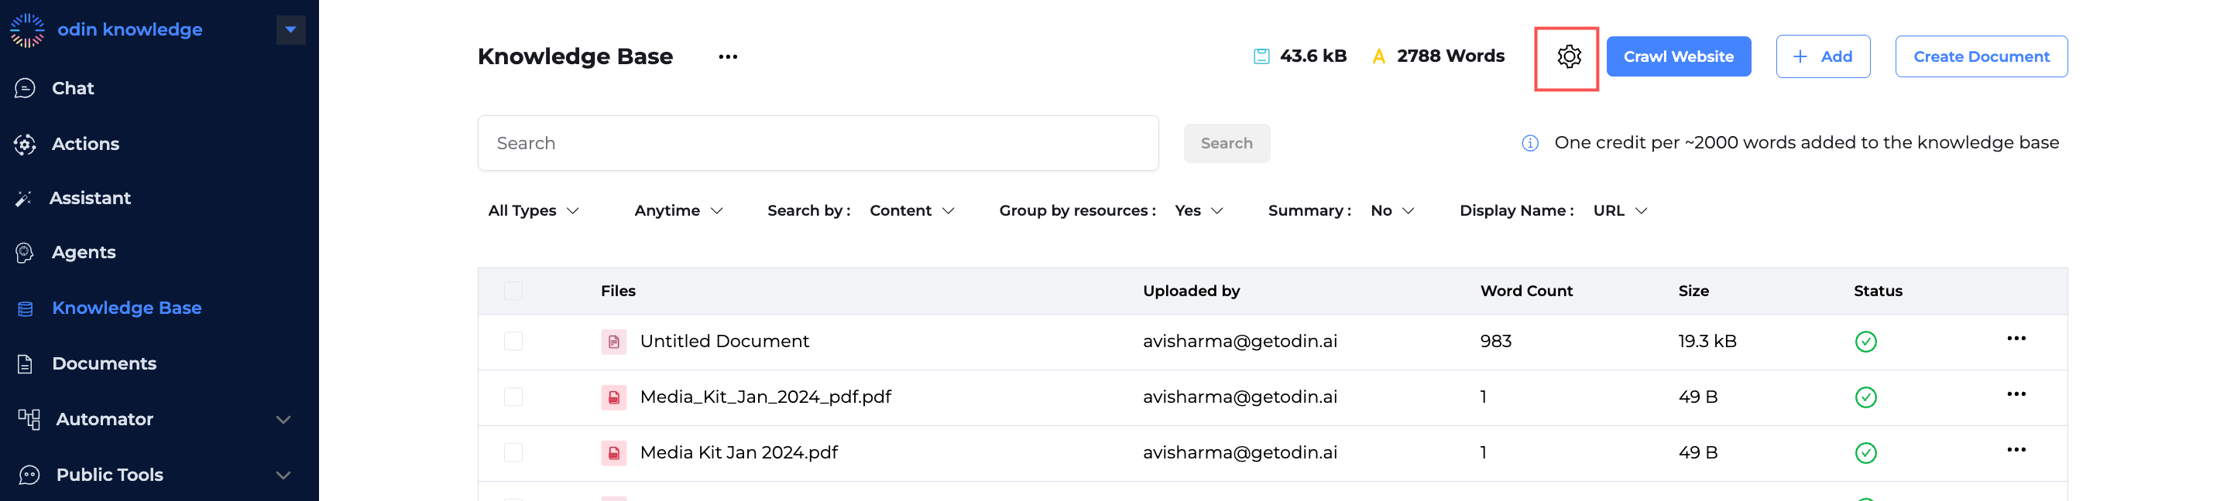The image size is (2227, 501).
Task: Click the Crawl Website button
Action: tap(1678, 57)
